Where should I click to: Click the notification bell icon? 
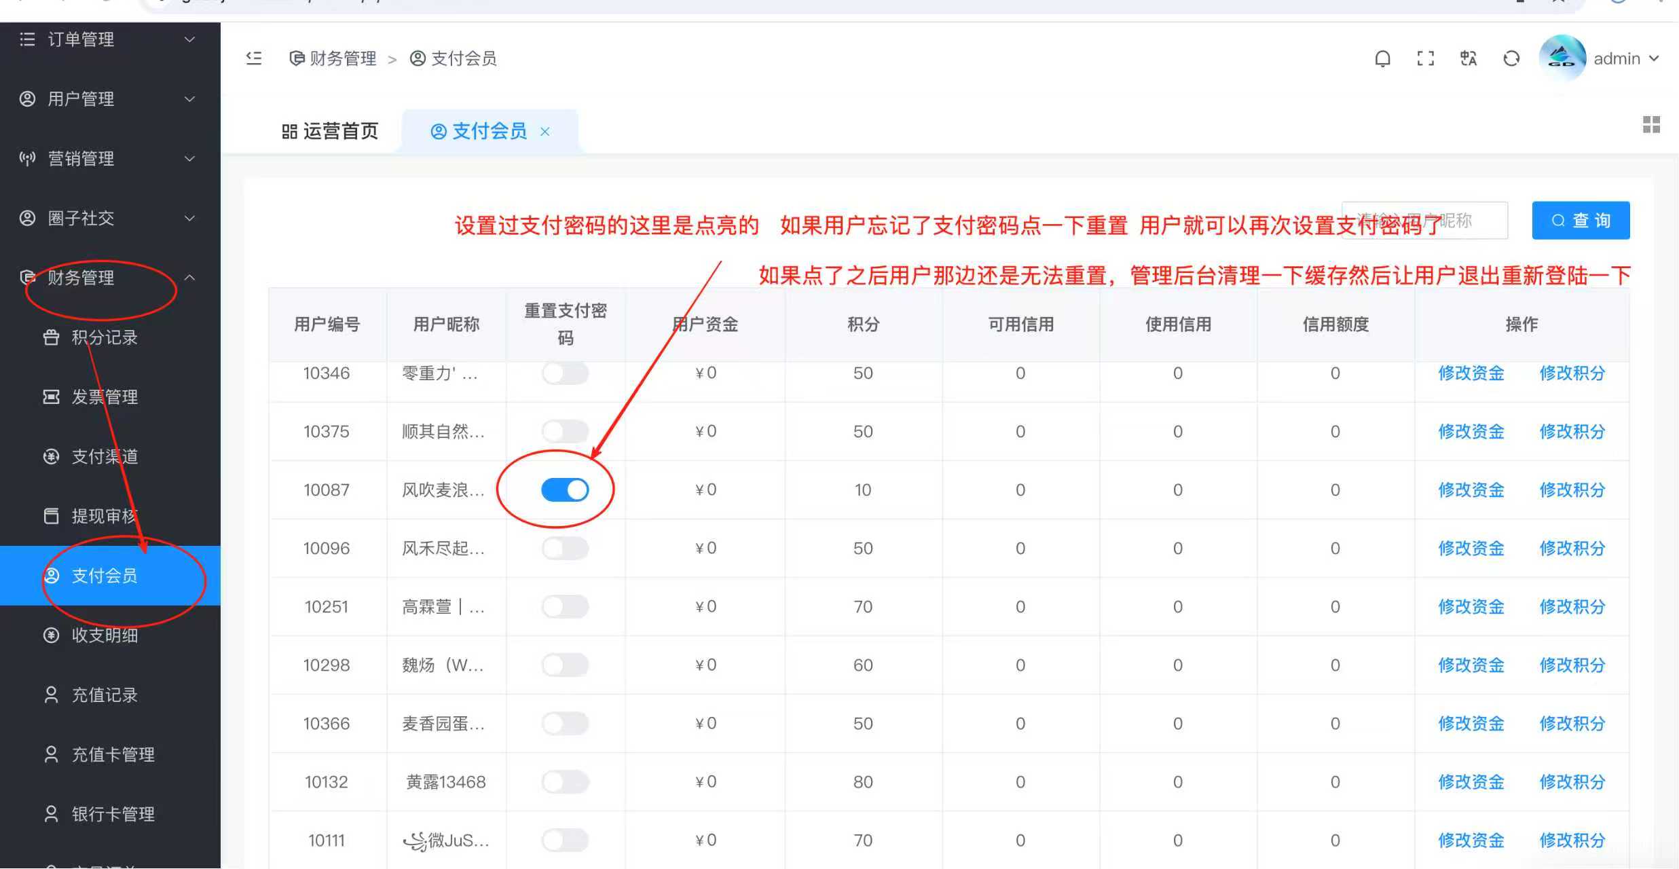point(1382,58)
